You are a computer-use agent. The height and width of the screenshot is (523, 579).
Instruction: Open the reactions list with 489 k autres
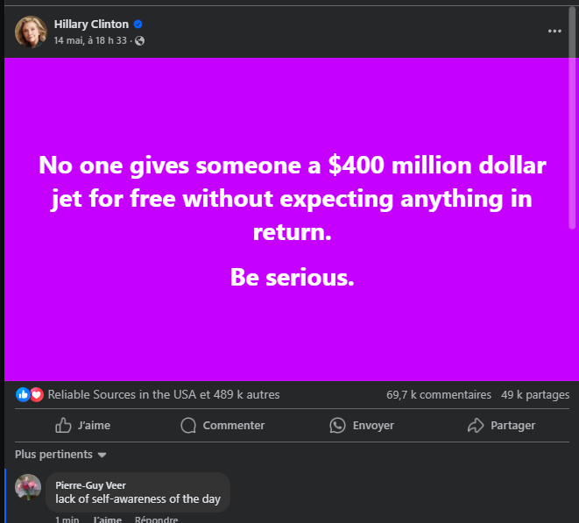[164, 395]
